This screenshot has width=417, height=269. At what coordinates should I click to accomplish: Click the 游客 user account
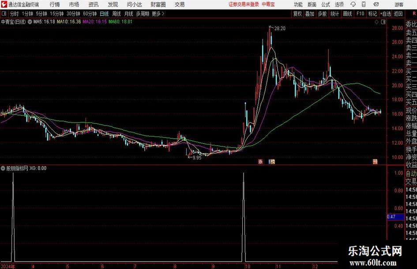[x=398, y=4]
